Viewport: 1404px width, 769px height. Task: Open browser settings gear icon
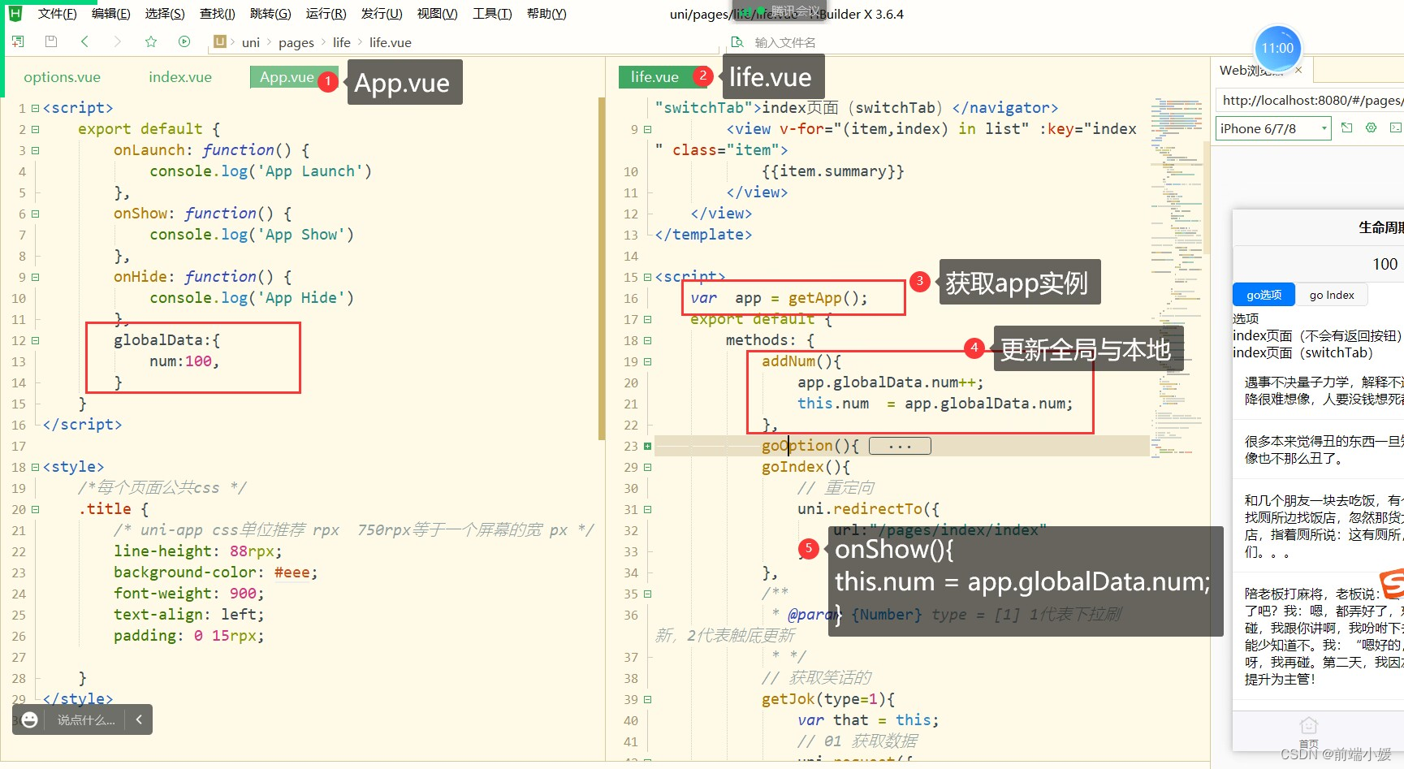pos(1371,128)
